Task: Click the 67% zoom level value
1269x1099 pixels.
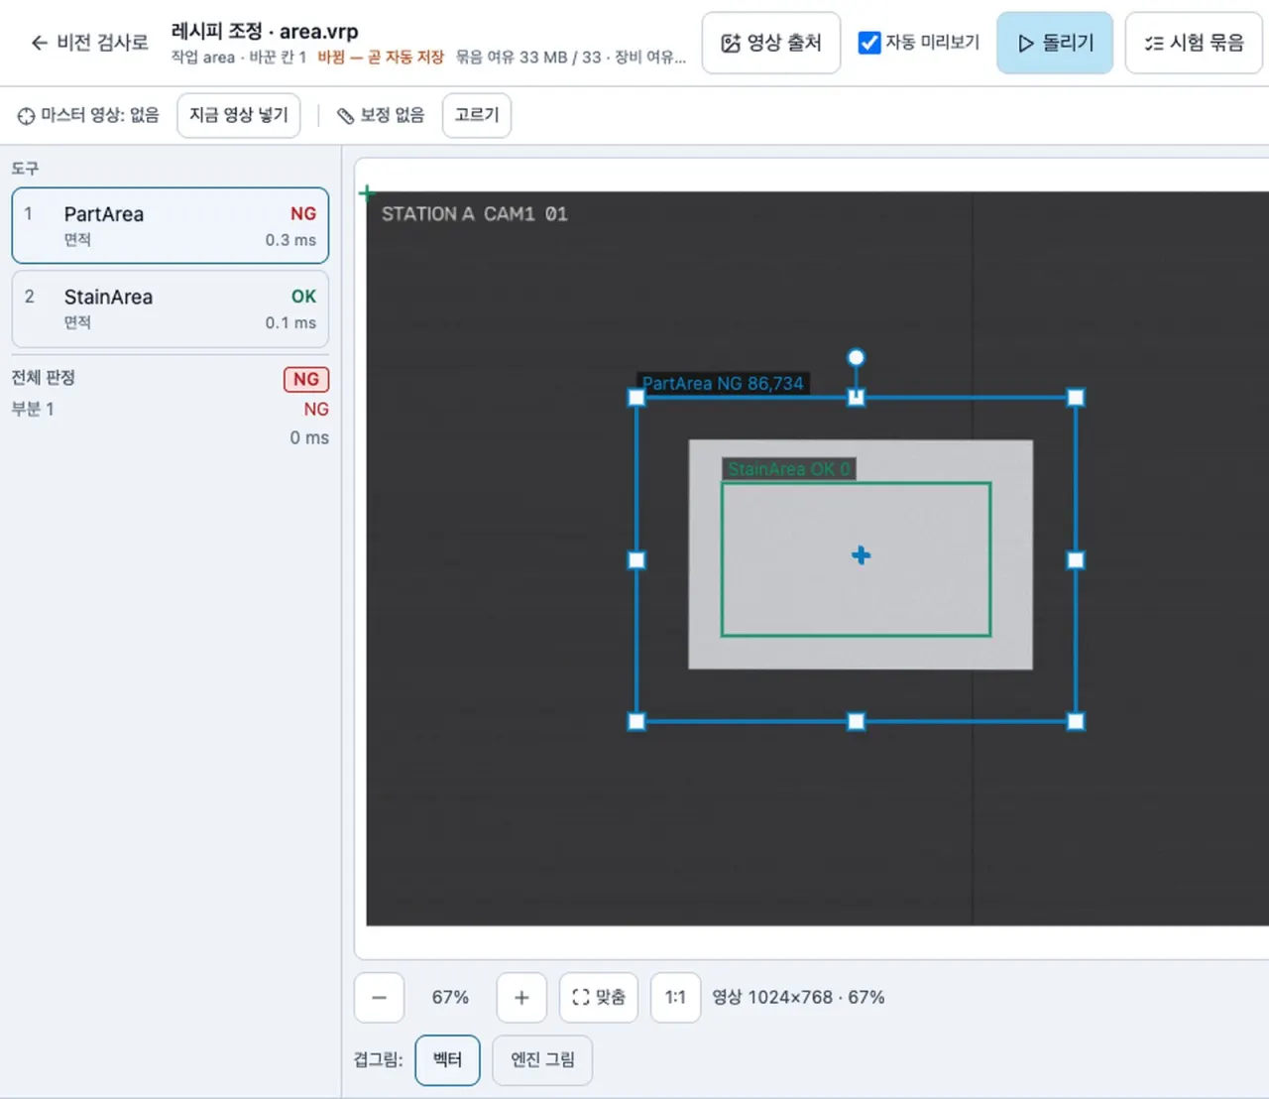Action: (x=450, y=998)
